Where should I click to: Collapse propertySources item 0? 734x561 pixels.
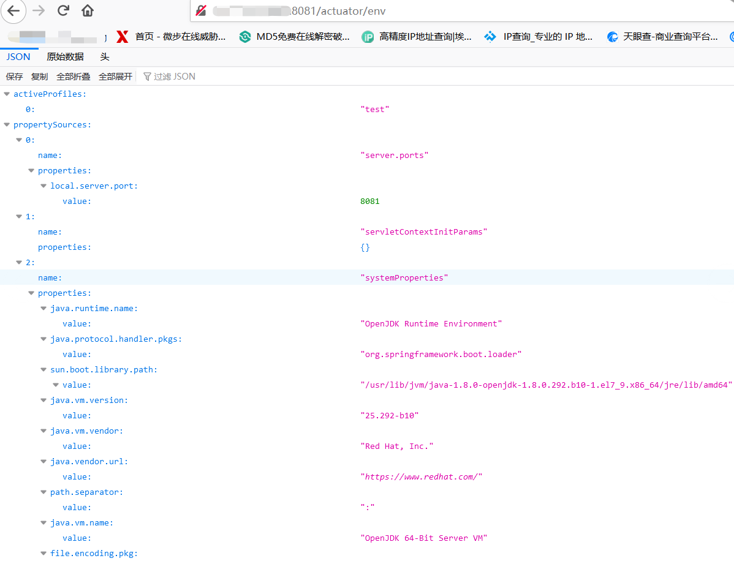(19, 140)
